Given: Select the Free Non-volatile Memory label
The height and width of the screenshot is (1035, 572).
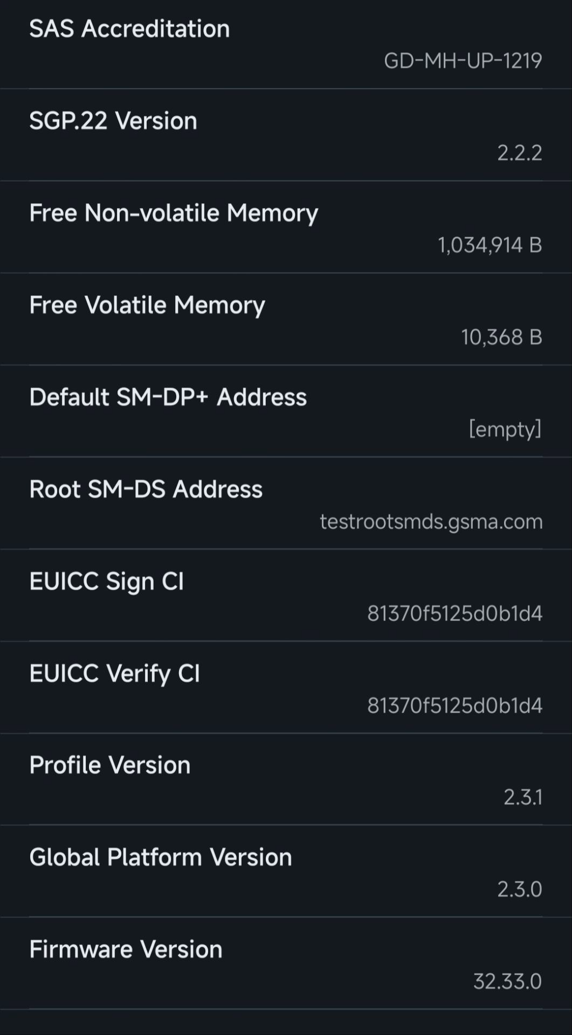Looking at the screenshot, I should click(x=174, y=213).
